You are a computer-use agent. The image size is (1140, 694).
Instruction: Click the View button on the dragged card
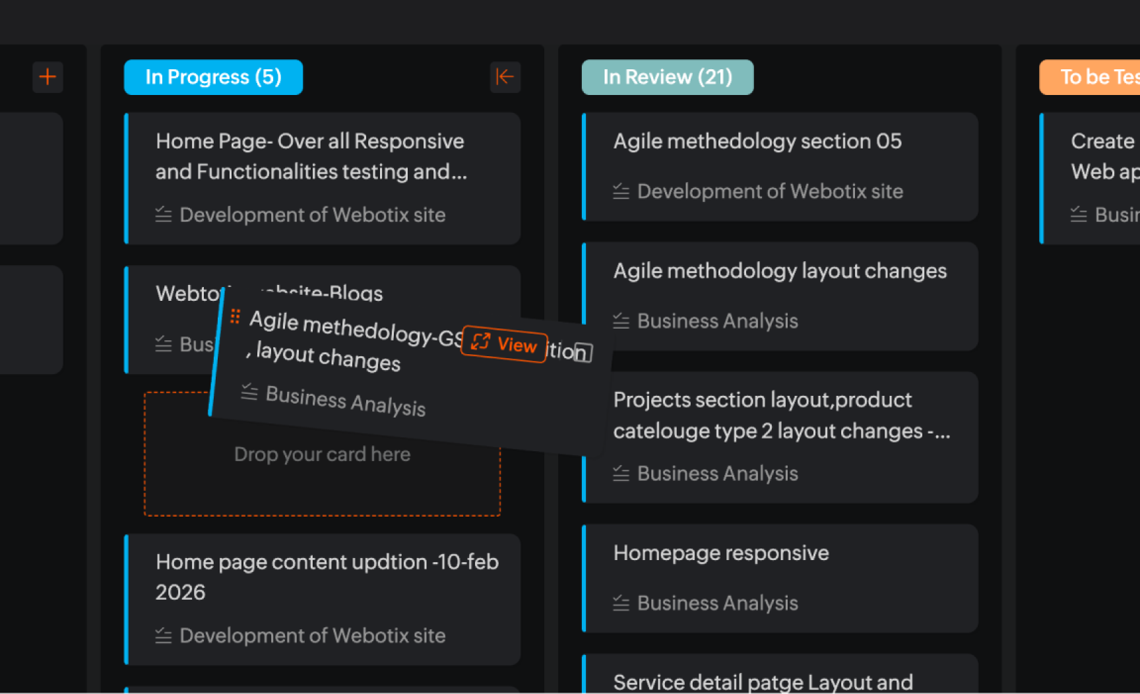tap(504, 344)
